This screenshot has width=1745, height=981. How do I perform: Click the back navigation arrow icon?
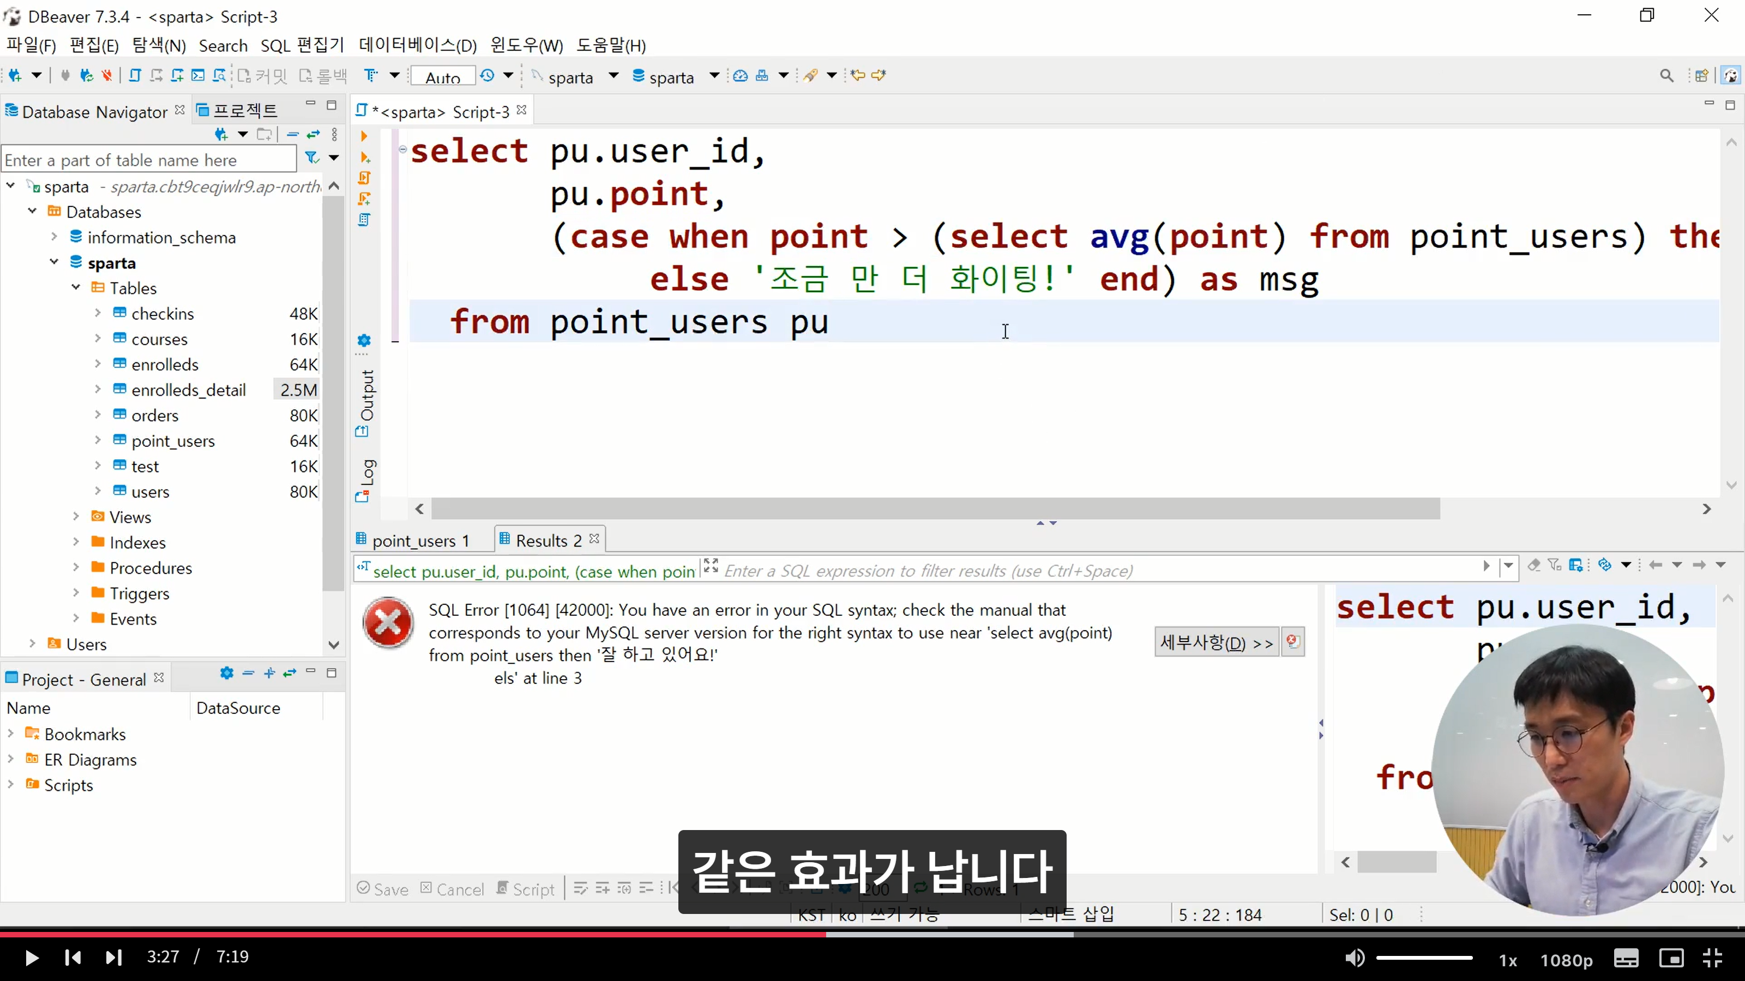point(858,75)
